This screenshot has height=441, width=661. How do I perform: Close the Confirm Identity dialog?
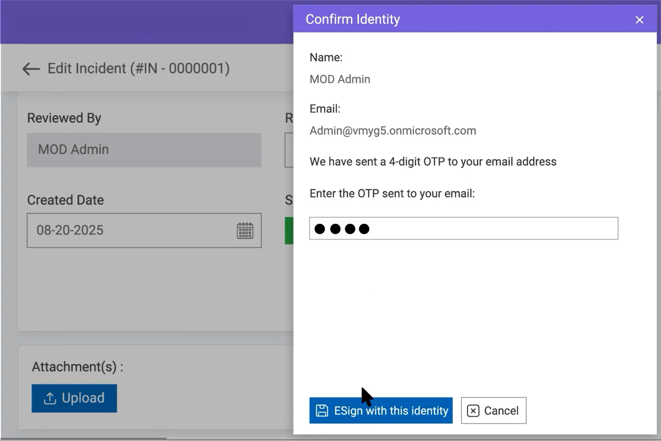[x=639, y=20]
